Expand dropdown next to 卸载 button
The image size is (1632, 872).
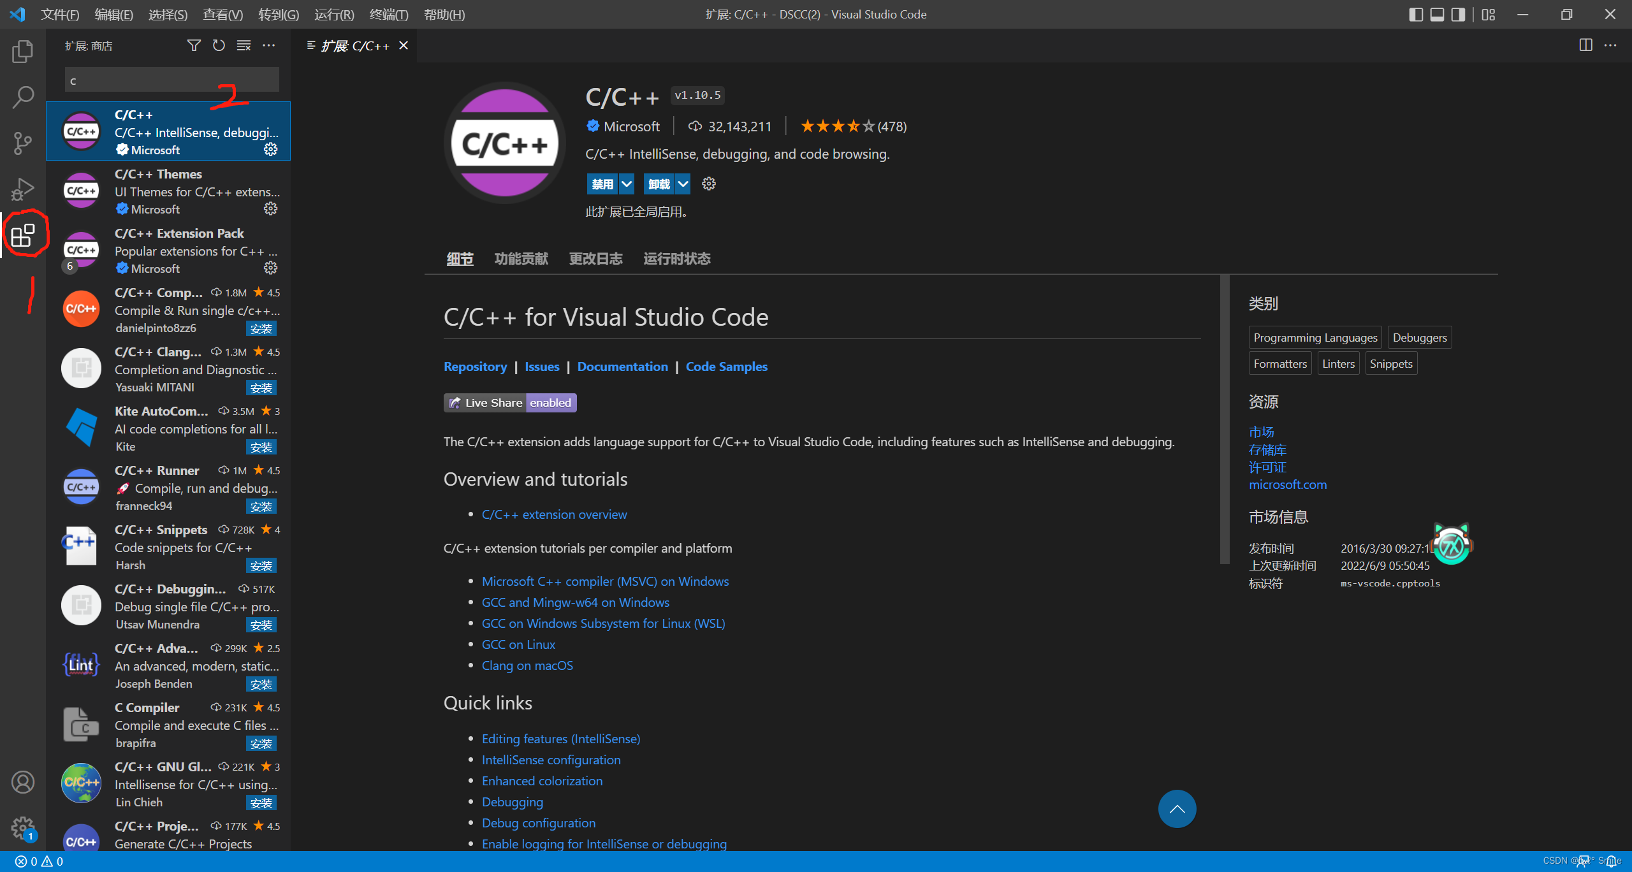click(683, 184)
